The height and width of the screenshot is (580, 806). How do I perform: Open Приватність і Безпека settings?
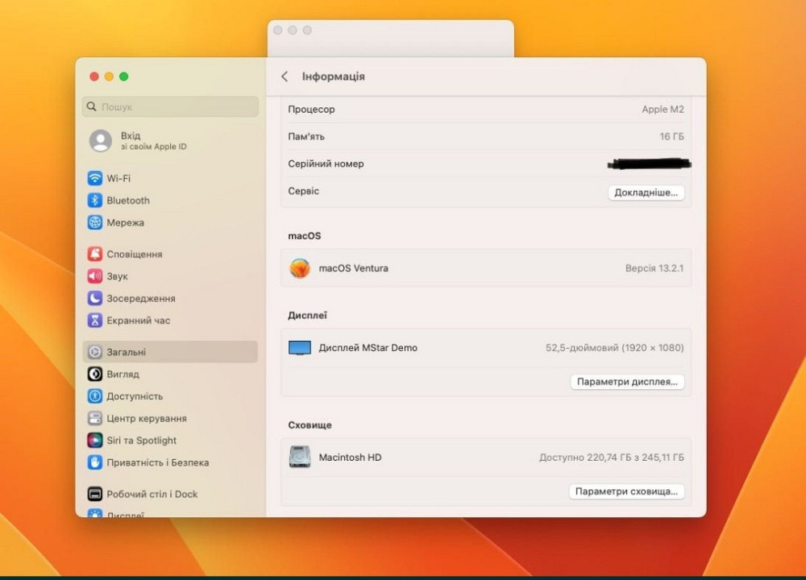[x=157, y=462]
